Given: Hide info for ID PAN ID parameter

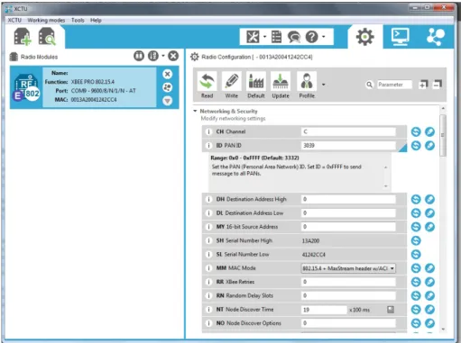Looking at the screenshot, I should pos(208,146).
